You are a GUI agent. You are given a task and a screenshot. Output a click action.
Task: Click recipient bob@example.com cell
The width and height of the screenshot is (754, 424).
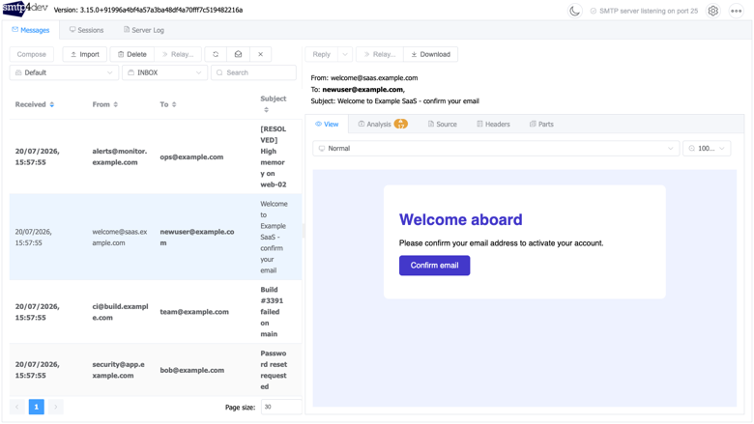(191, 370)
